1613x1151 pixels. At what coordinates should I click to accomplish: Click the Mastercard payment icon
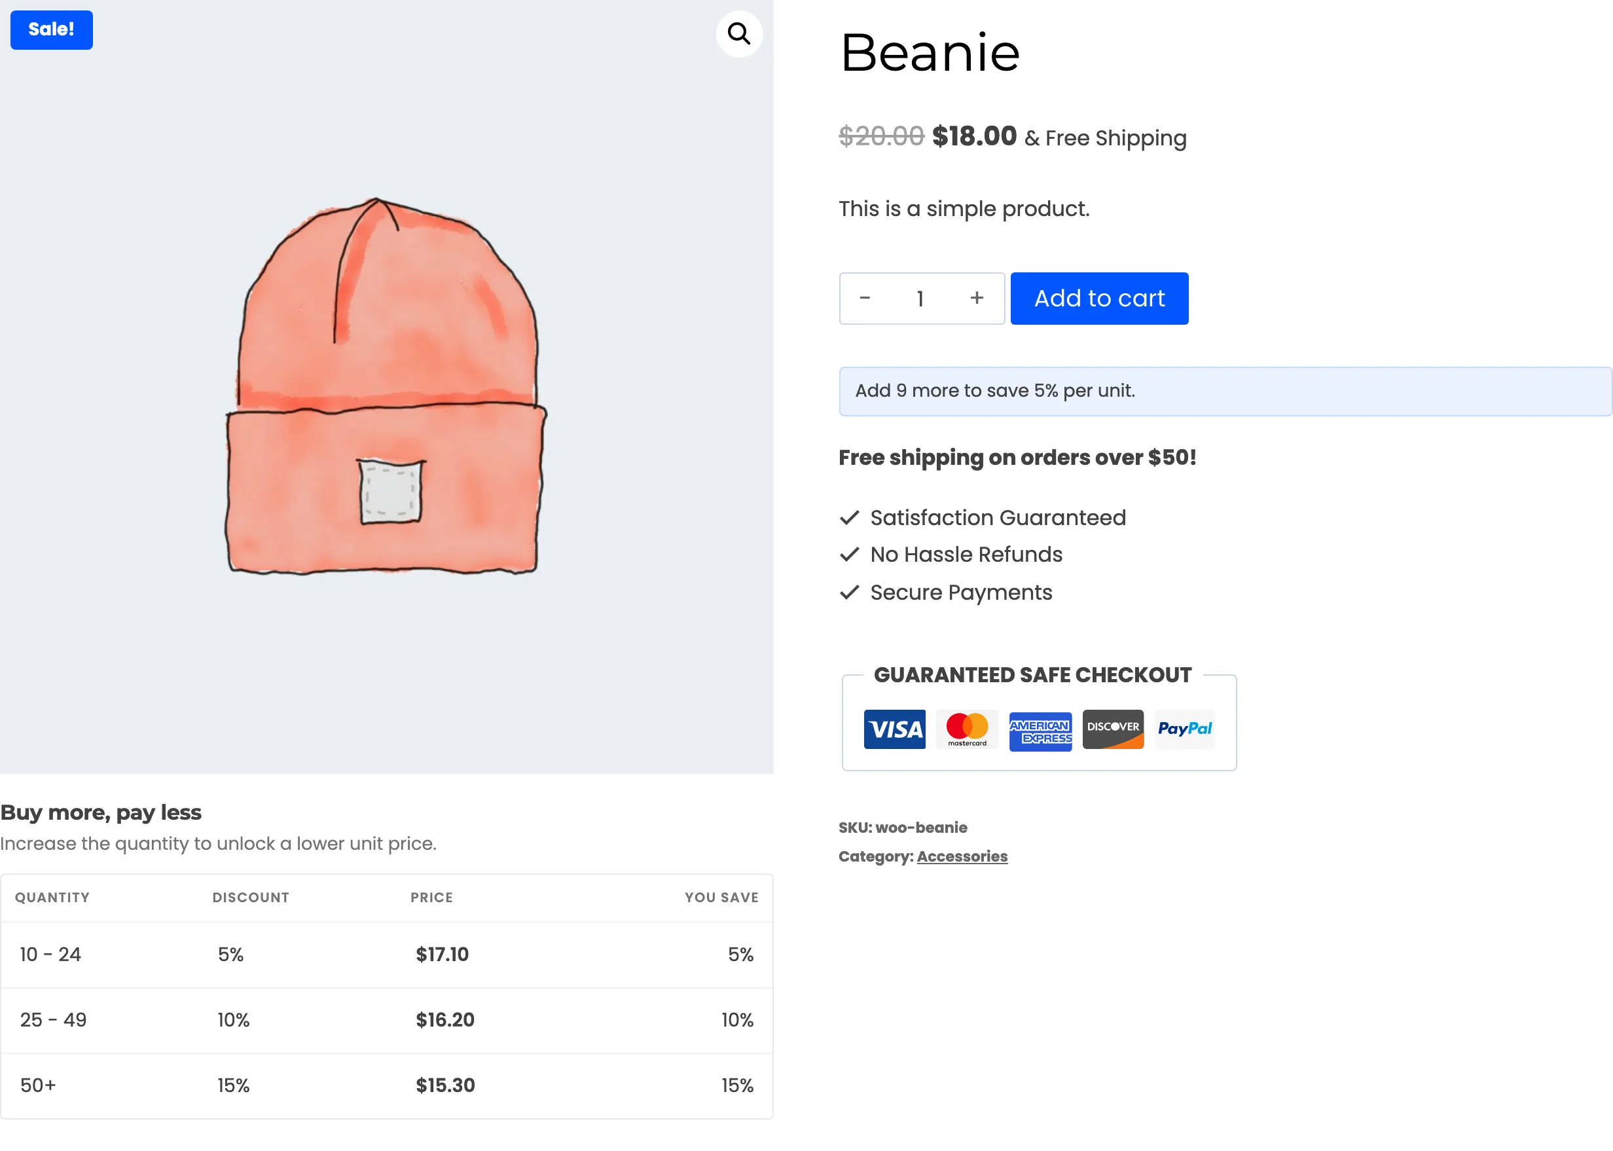(x=967, y=729)
